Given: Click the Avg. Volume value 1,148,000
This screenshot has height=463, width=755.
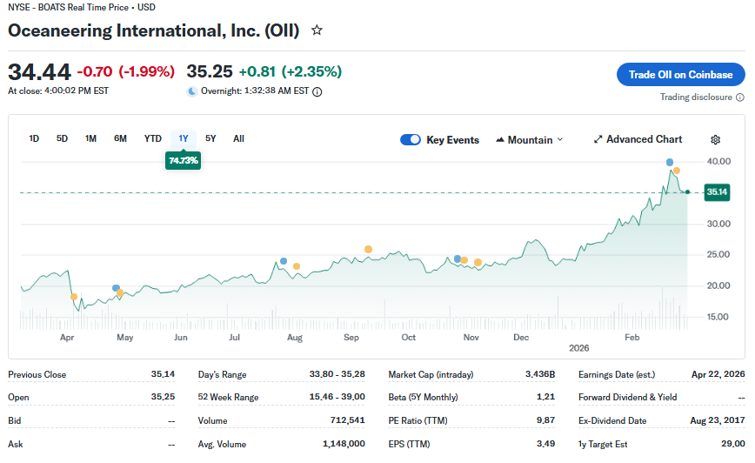Looking at the screenshot, I should (344, 444).
